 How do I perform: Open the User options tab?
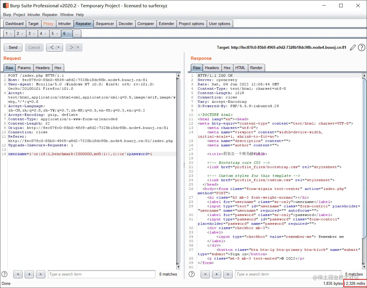point(220,24)
